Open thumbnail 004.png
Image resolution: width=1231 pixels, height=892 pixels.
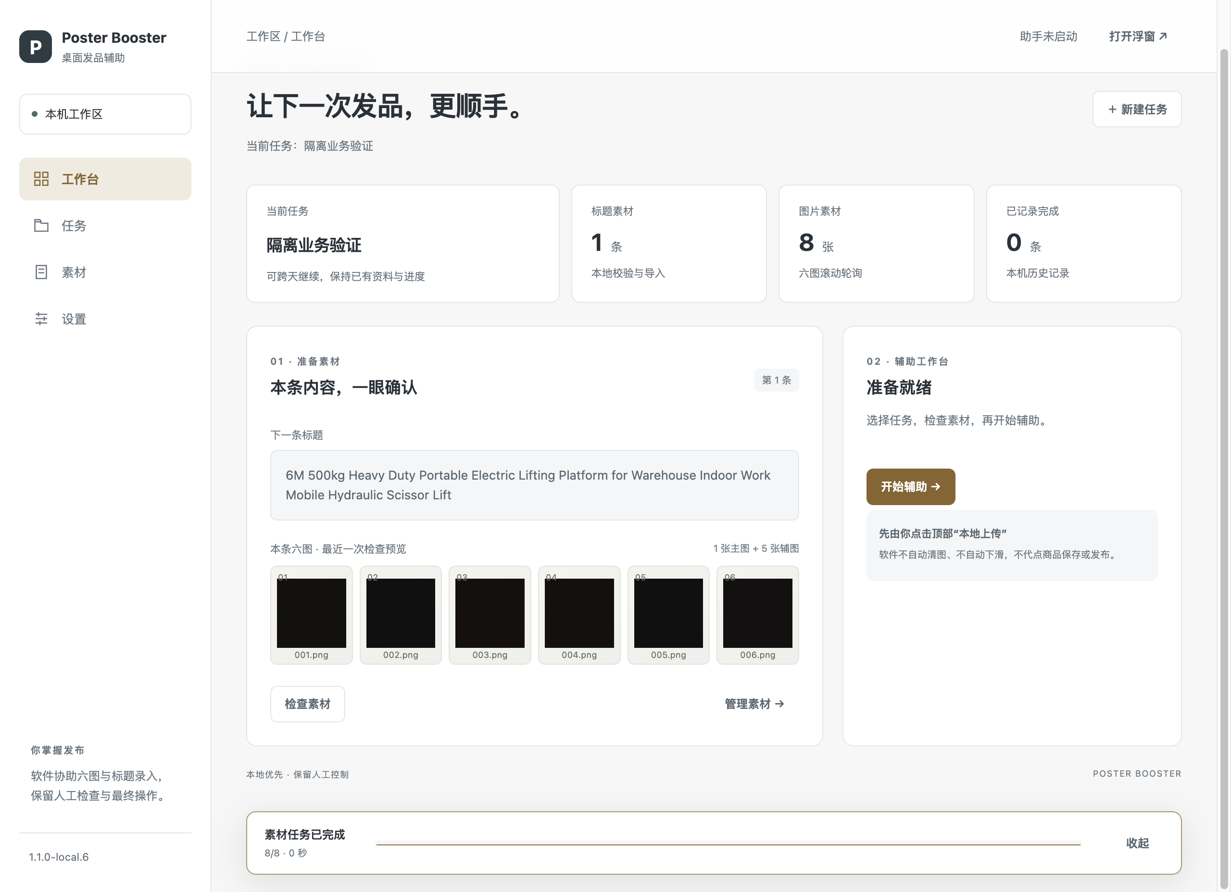[579, 615]
